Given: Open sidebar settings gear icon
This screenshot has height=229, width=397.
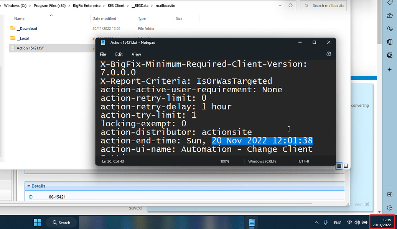Looking at the screenshot, I should click(x=390, y=208).
